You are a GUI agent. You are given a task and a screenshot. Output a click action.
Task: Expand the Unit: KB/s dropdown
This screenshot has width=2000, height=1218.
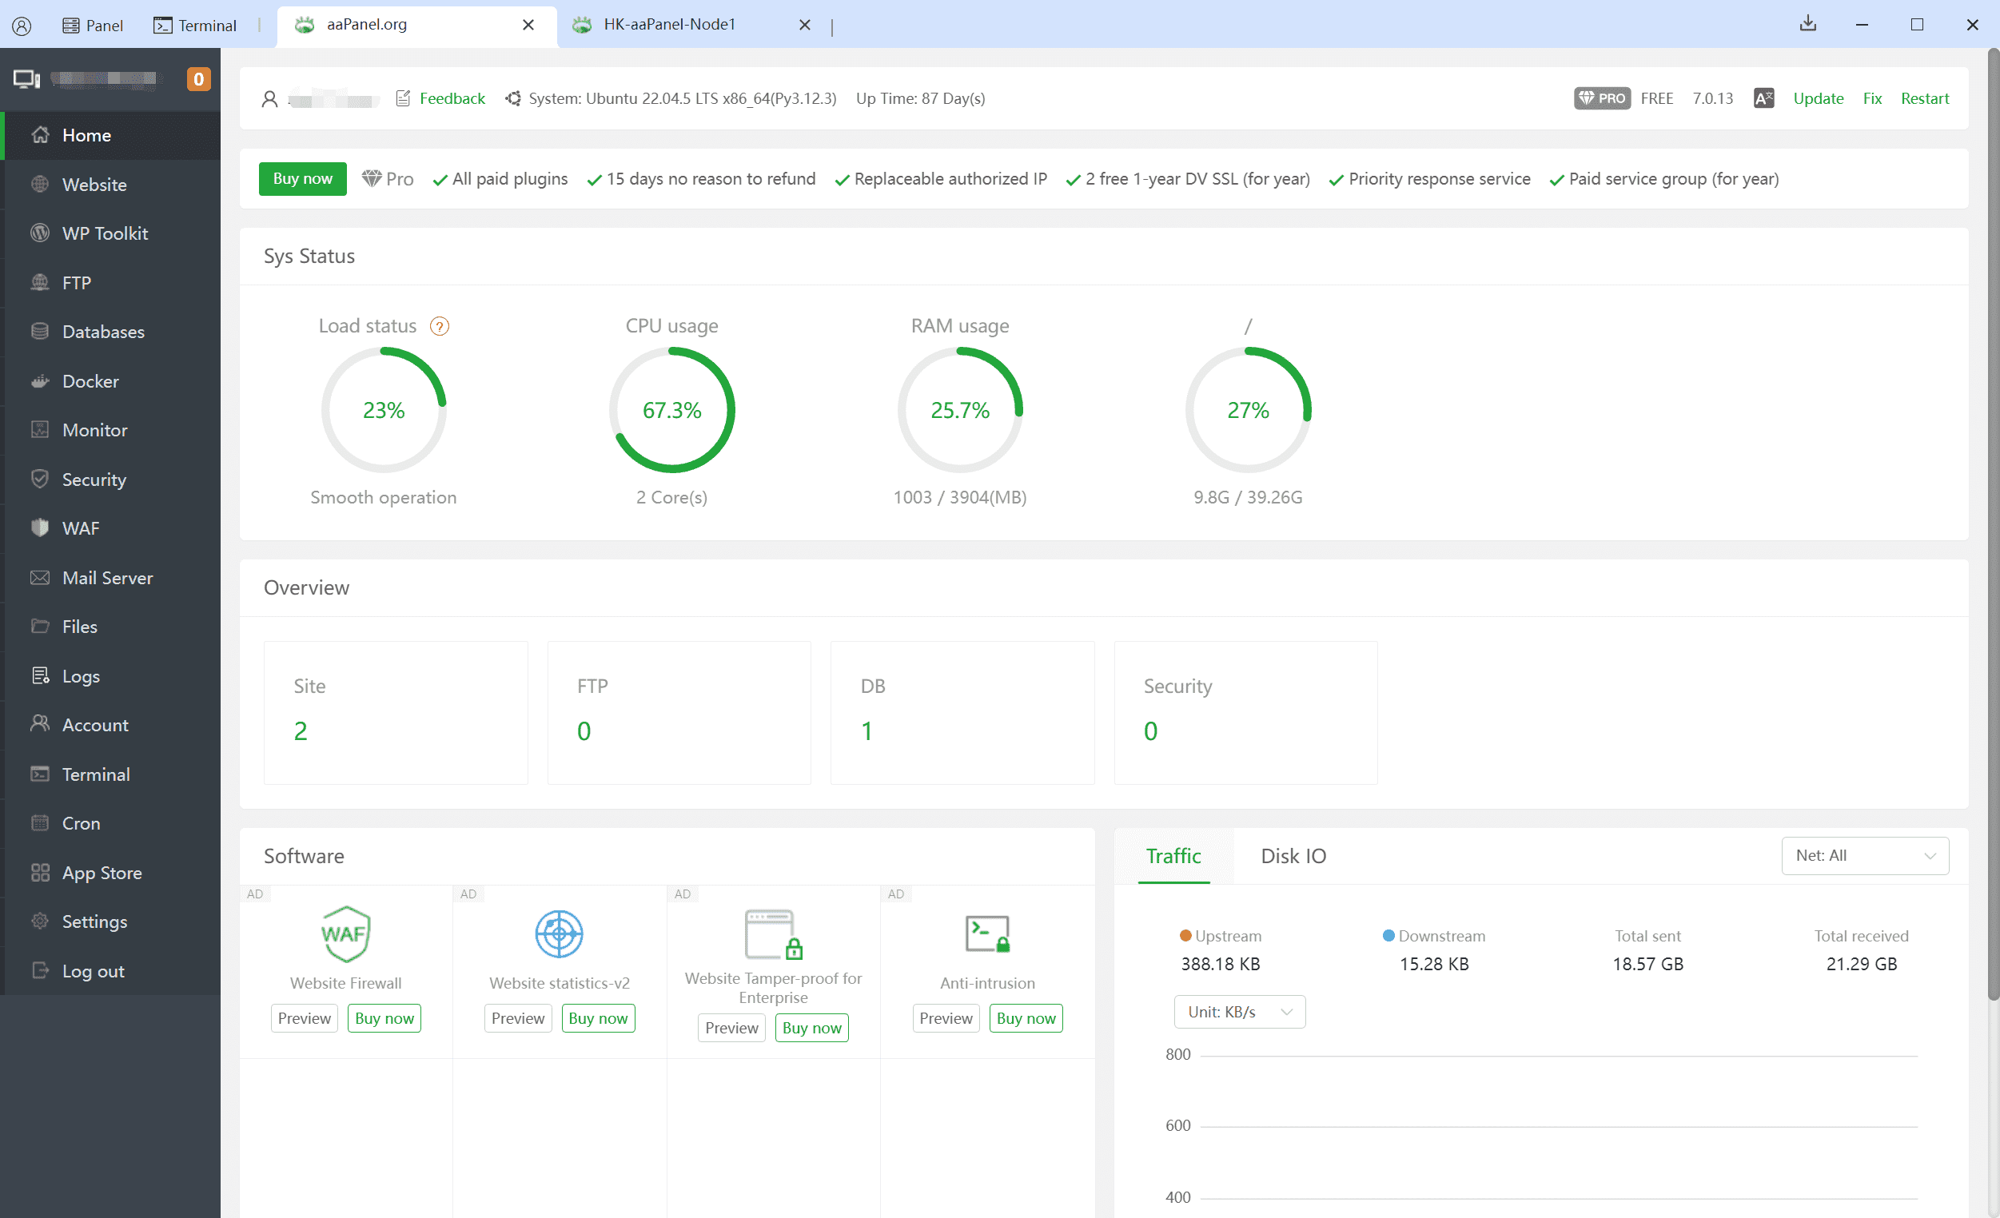[x=1239, y=1012]
